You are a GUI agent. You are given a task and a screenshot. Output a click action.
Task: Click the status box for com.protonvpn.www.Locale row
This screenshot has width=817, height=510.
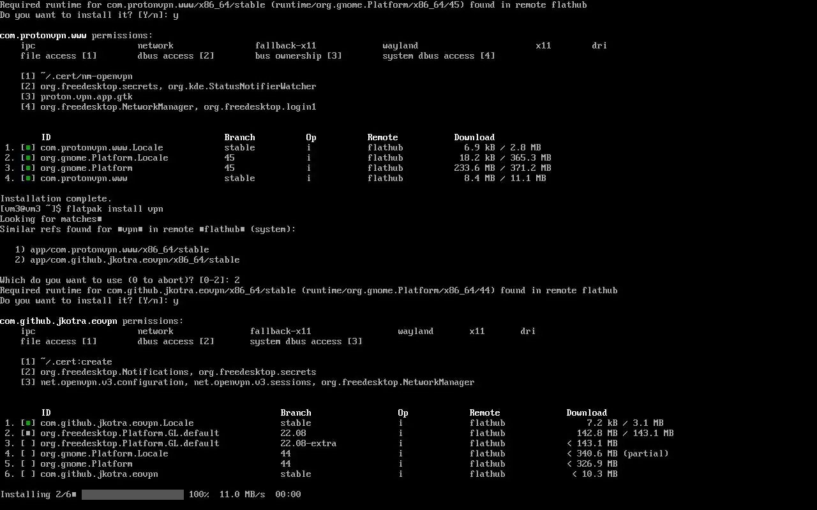28,148
